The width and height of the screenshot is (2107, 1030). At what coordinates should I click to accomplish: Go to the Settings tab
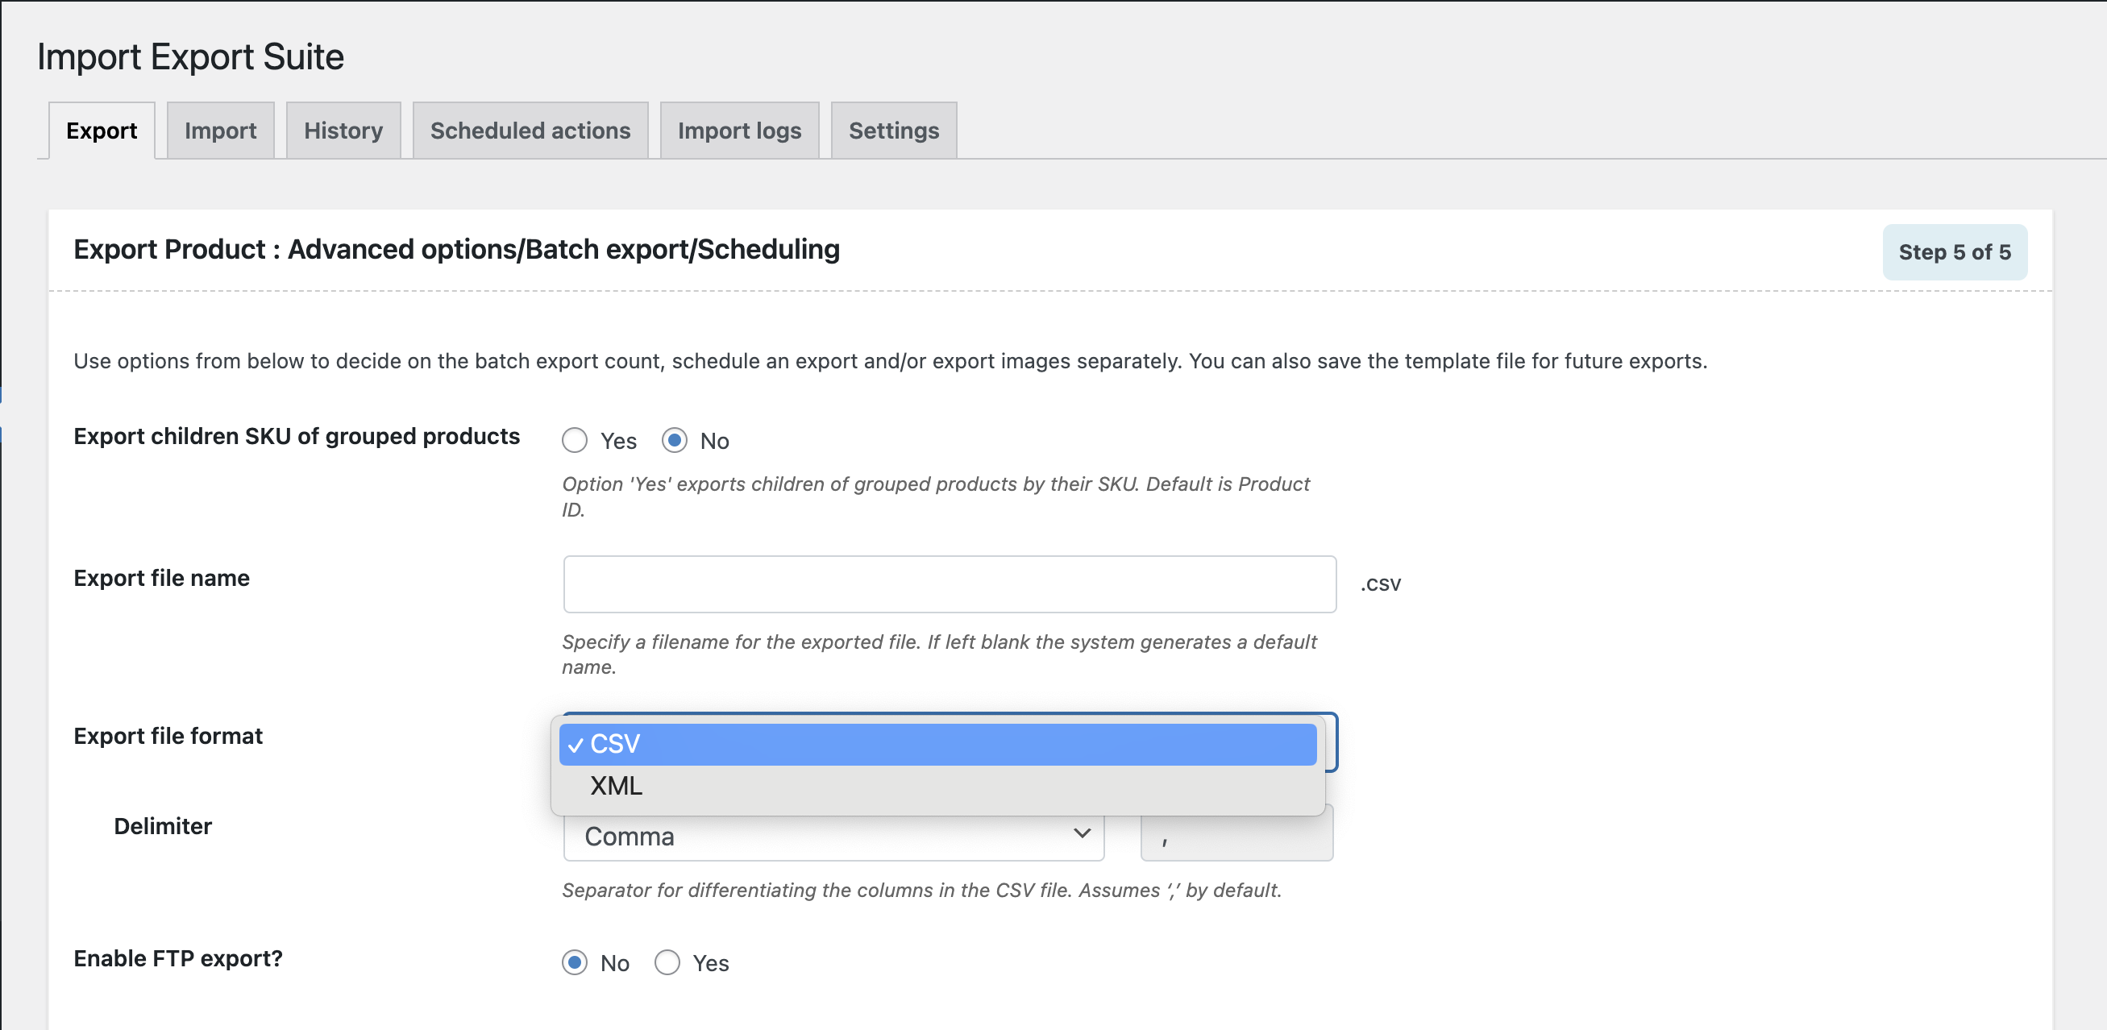pos(893,129)
